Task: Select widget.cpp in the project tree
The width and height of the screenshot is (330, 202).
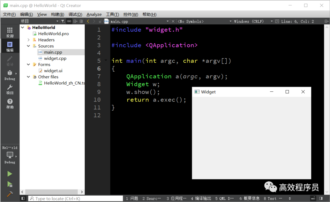Action: 55,58
